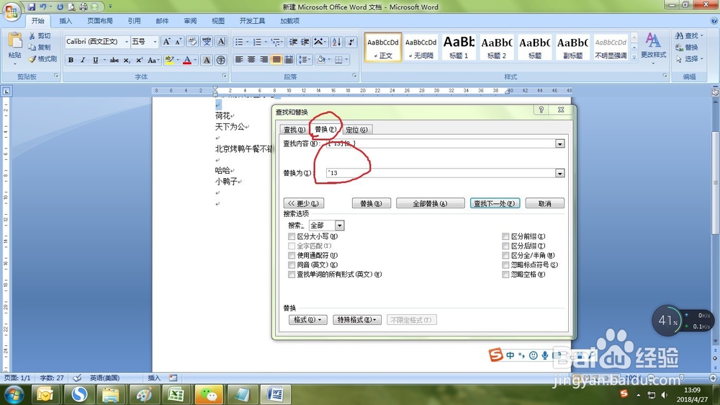Click the Sort (A-Z) icon
Viewport: 720px width, 405px height.
[336, 42]
